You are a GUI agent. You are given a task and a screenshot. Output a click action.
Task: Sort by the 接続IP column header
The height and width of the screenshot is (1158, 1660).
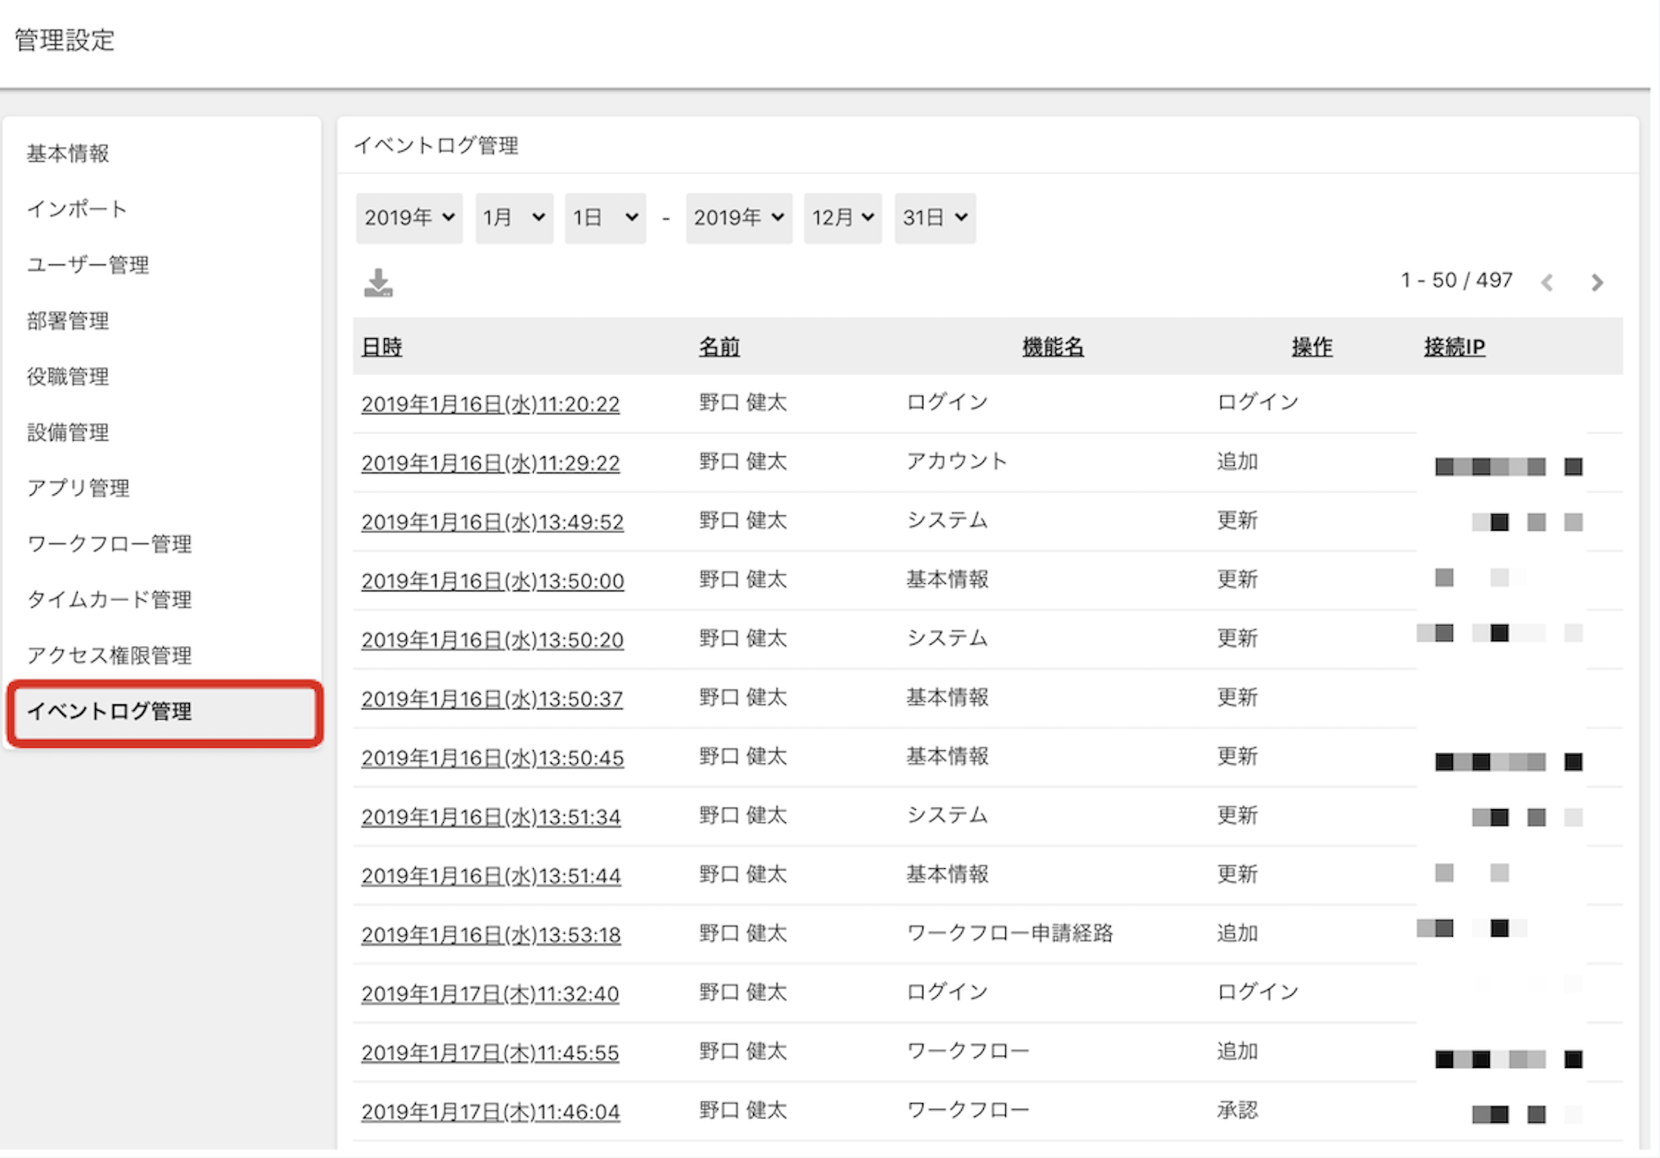point(1454,346)
